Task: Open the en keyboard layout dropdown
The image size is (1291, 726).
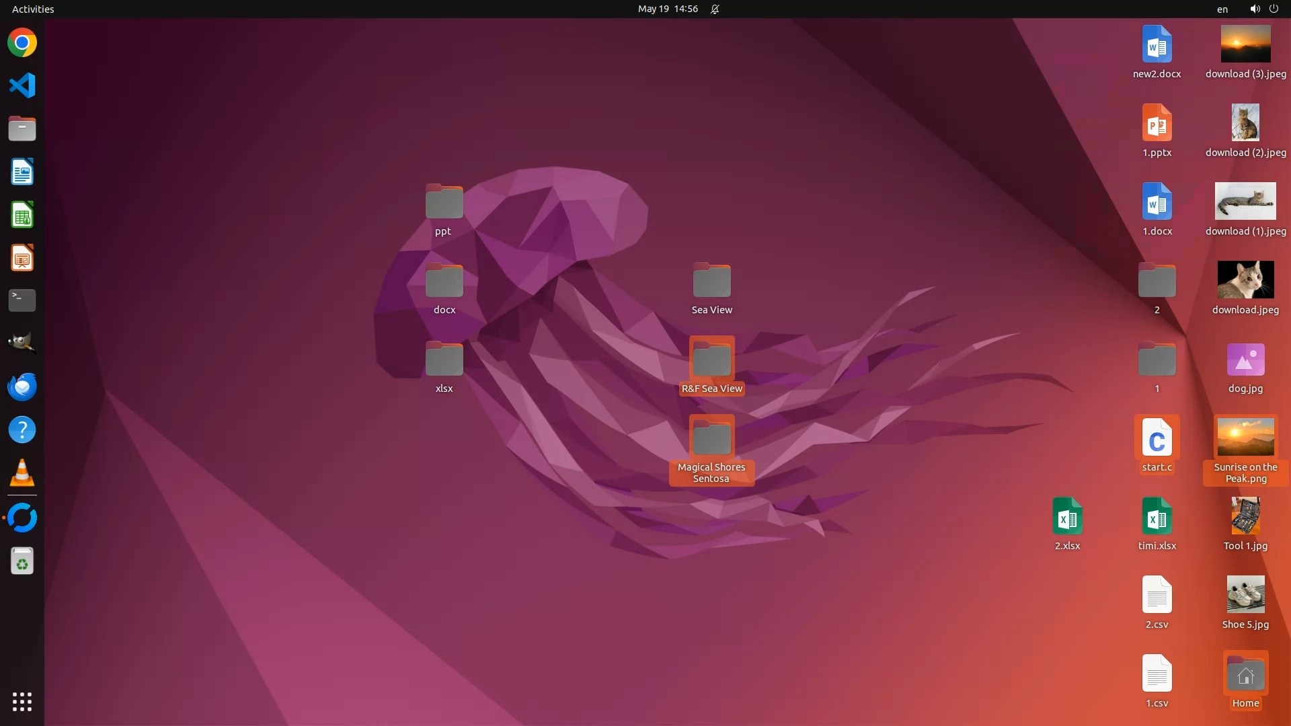Action: (1222, 9)
